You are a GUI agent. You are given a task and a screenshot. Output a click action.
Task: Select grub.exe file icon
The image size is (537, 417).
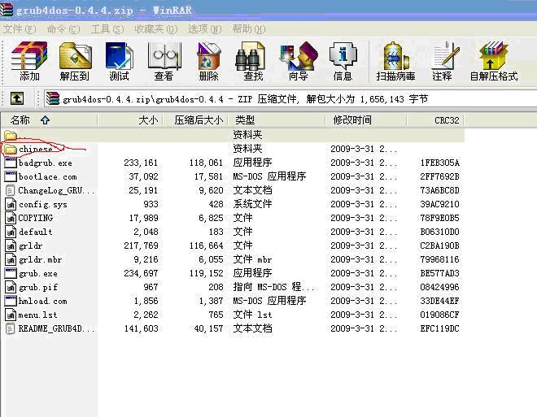click(x=11, y=273)
